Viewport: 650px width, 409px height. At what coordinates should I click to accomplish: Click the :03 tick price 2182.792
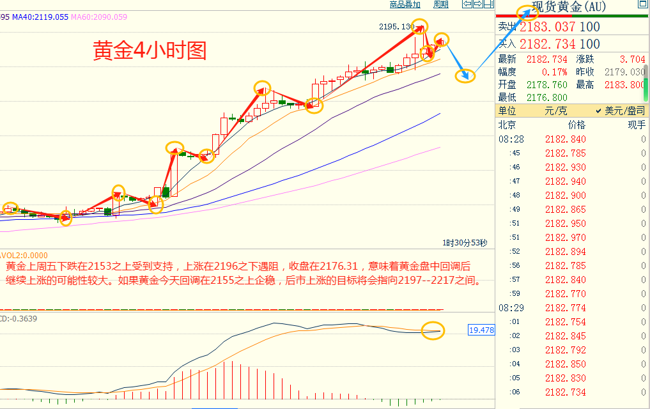click(566, 350)
